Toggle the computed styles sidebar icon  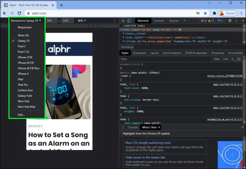[x=239, y=59]
